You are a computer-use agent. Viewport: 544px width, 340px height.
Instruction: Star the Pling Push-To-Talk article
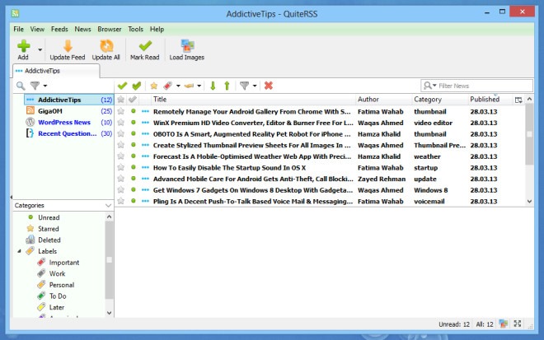point(120,201)
